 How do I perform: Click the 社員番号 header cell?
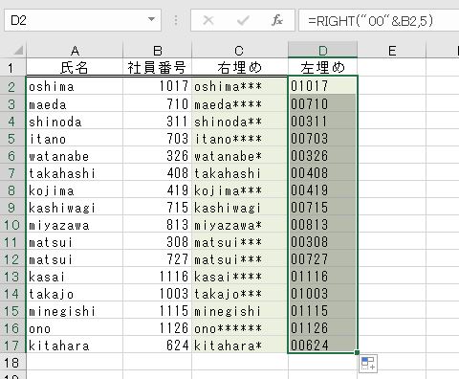click(x=158, y=67)
